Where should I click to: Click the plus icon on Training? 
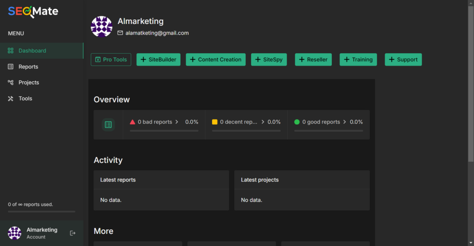(347, 60)
